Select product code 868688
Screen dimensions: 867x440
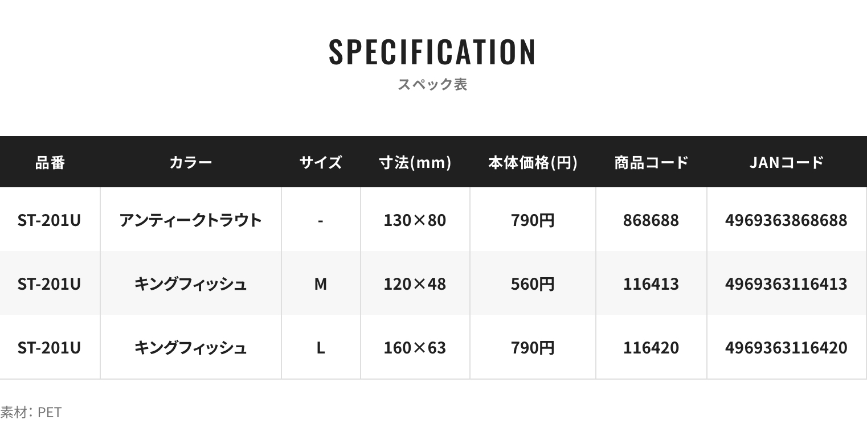coord(651,220)
